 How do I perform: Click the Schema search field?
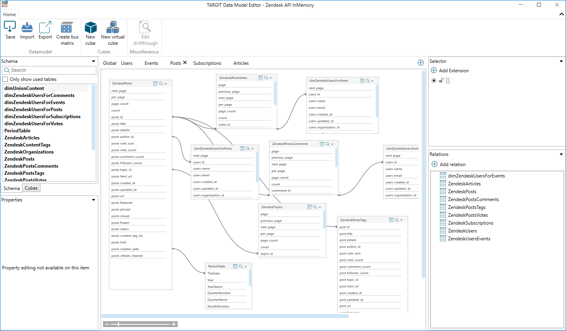[x=49, y=70]
